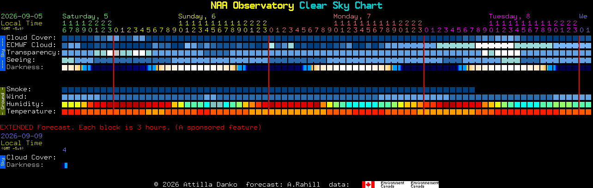This screenshot has height=188, width=593.
Task: Click the green Ground sidebar label icon
Action: pyautogui.click(x=2, y=100)
